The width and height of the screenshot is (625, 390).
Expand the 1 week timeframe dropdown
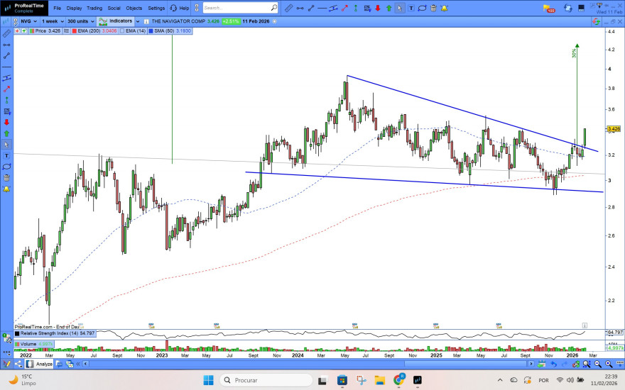(52, 21)
